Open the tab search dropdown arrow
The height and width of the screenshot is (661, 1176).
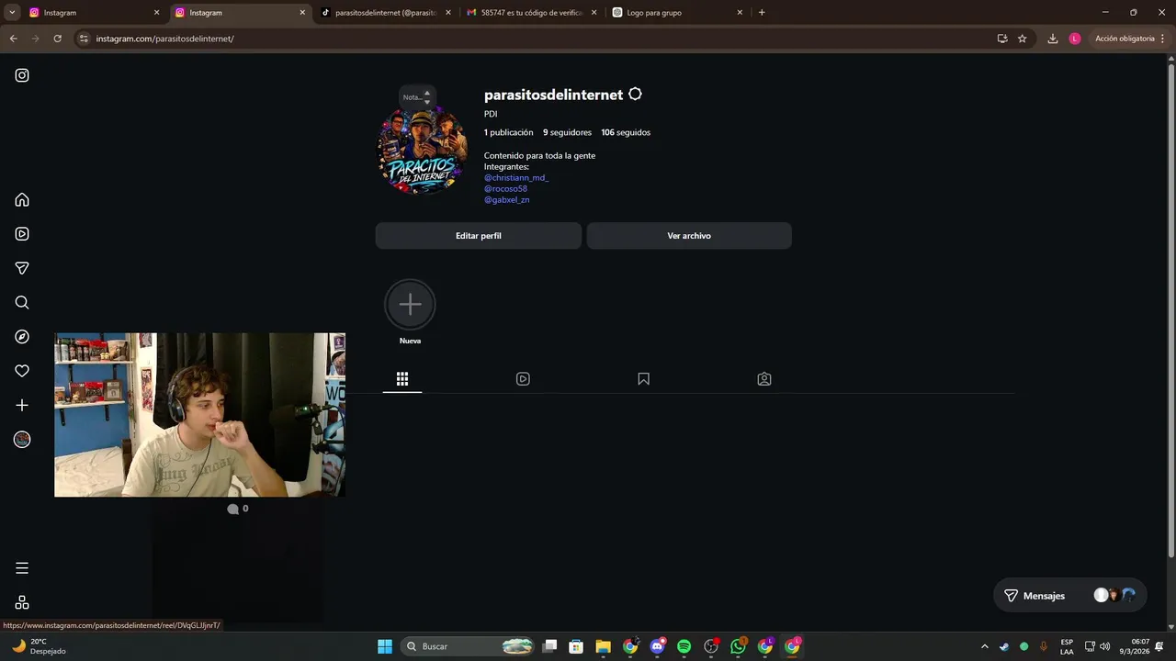(13, 13)
